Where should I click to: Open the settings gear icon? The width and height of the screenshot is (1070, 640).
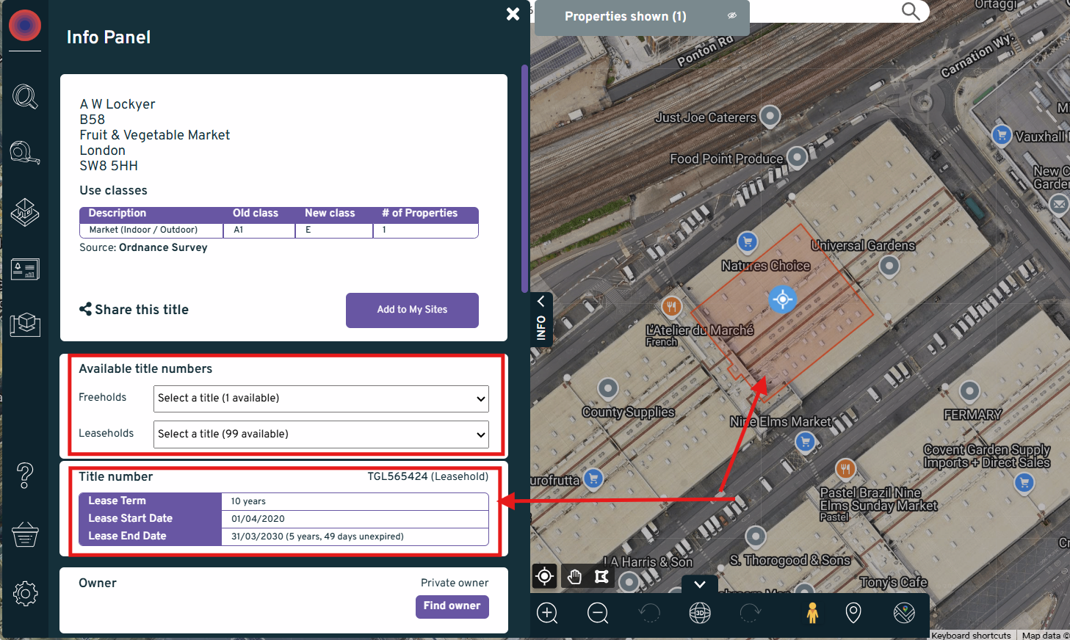[25, 593]
